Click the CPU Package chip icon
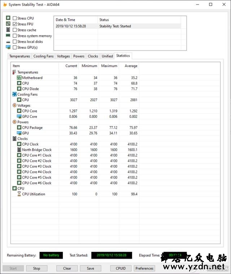Screen dimensions: 231x274 point(19,127)
